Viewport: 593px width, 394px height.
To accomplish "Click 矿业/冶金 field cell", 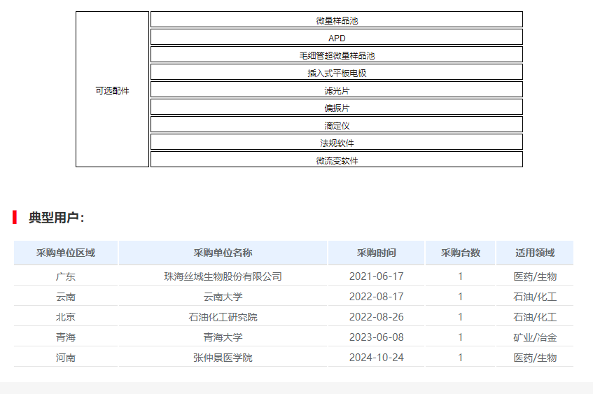I will click(535, 337).
